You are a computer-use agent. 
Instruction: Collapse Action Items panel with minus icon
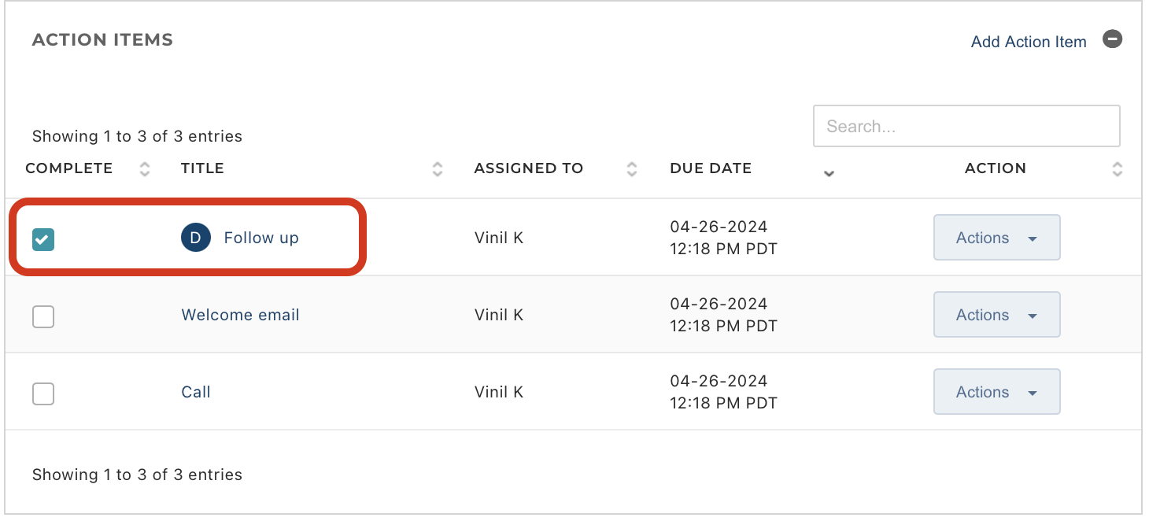(x=1112, y=39)
